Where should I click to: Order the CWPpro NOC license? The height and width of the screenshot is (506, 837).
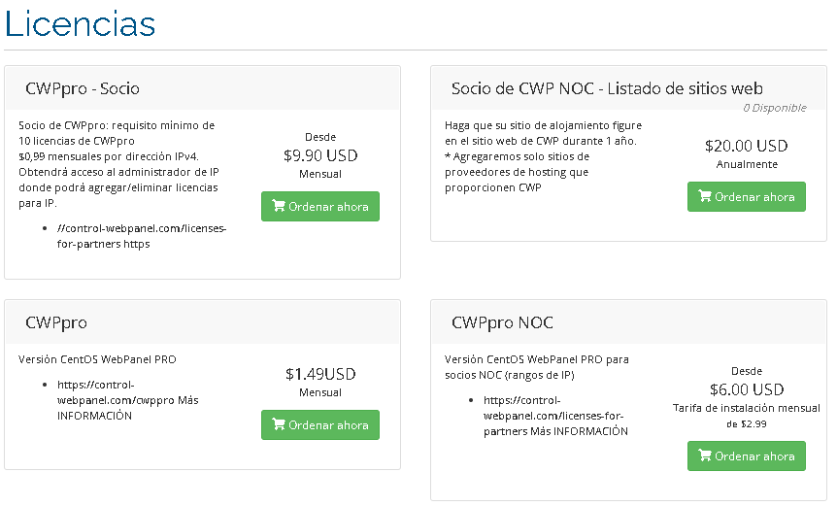click(747, 455)
